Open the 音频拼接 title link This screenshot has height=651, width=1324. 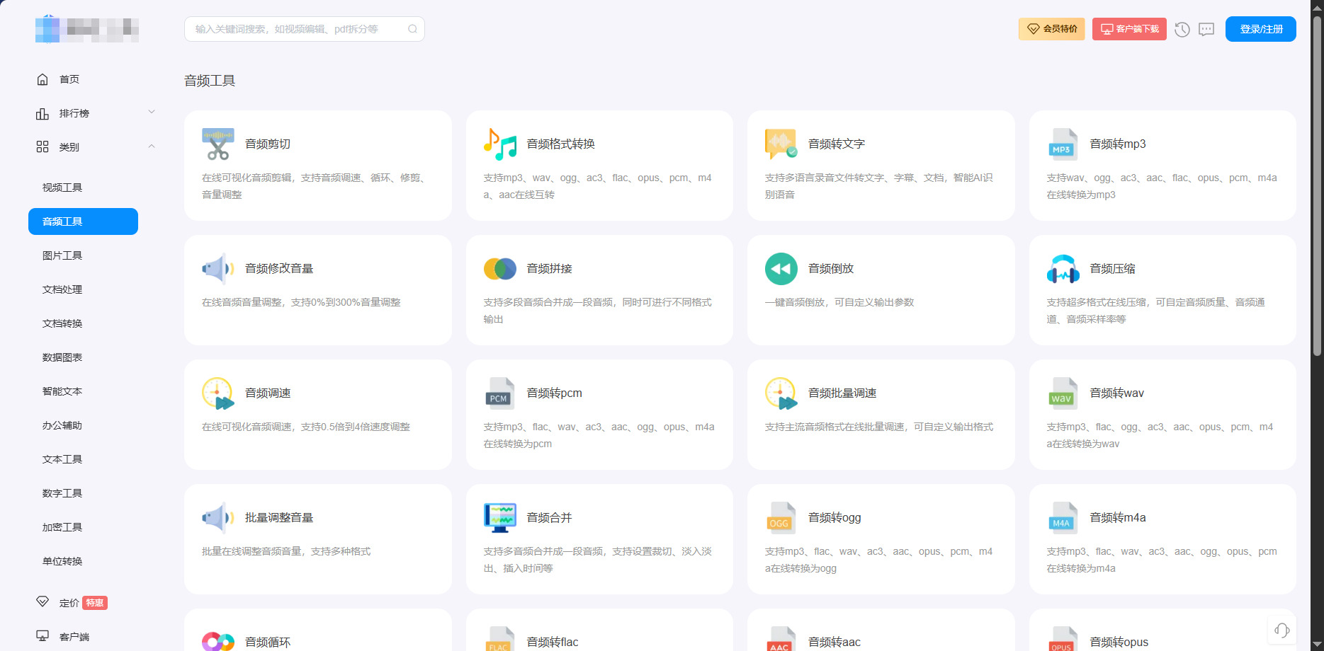(x=550, y=269)
